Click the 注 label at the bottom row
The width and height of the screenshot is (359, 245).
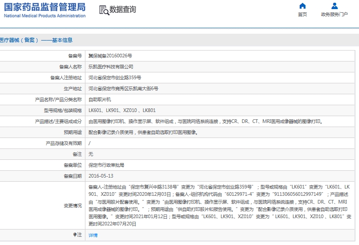[x=79, y=235]
